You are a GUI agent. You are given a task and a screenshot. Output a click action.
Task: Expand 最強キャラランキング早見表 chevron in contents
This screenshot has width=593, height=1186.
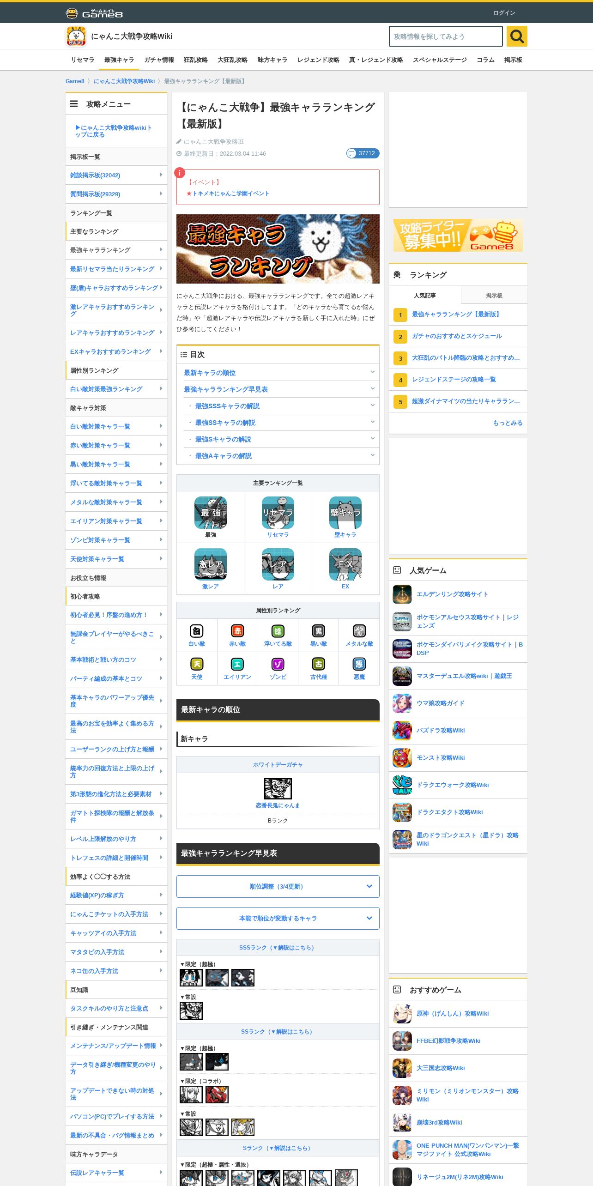tap(373, 388)
